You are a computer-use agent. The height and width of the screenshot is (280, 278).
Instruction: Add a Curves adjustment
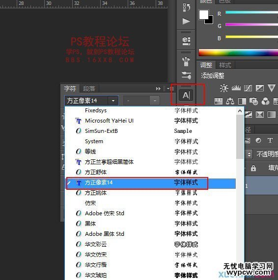click(x=248, y=88)
